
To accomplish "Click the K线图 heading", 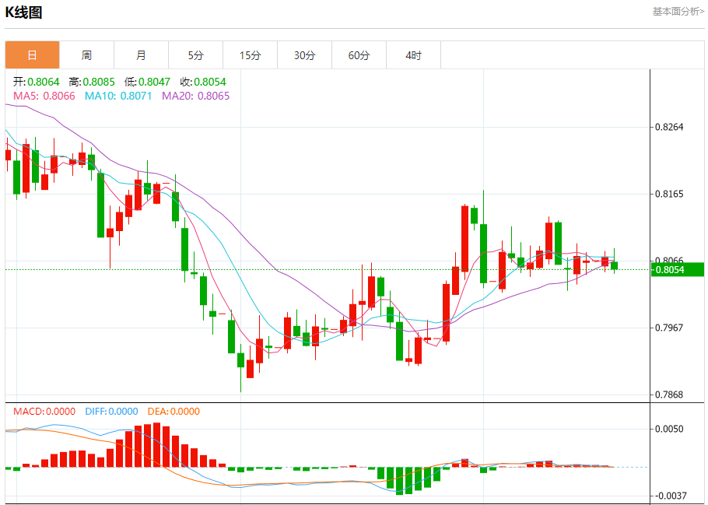I will (x=23, y=12).
